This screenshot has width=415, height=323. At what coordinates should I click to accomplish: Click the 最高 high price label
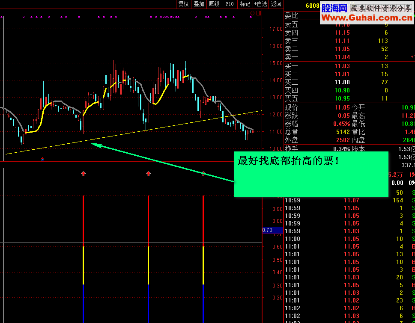point(358,116)
